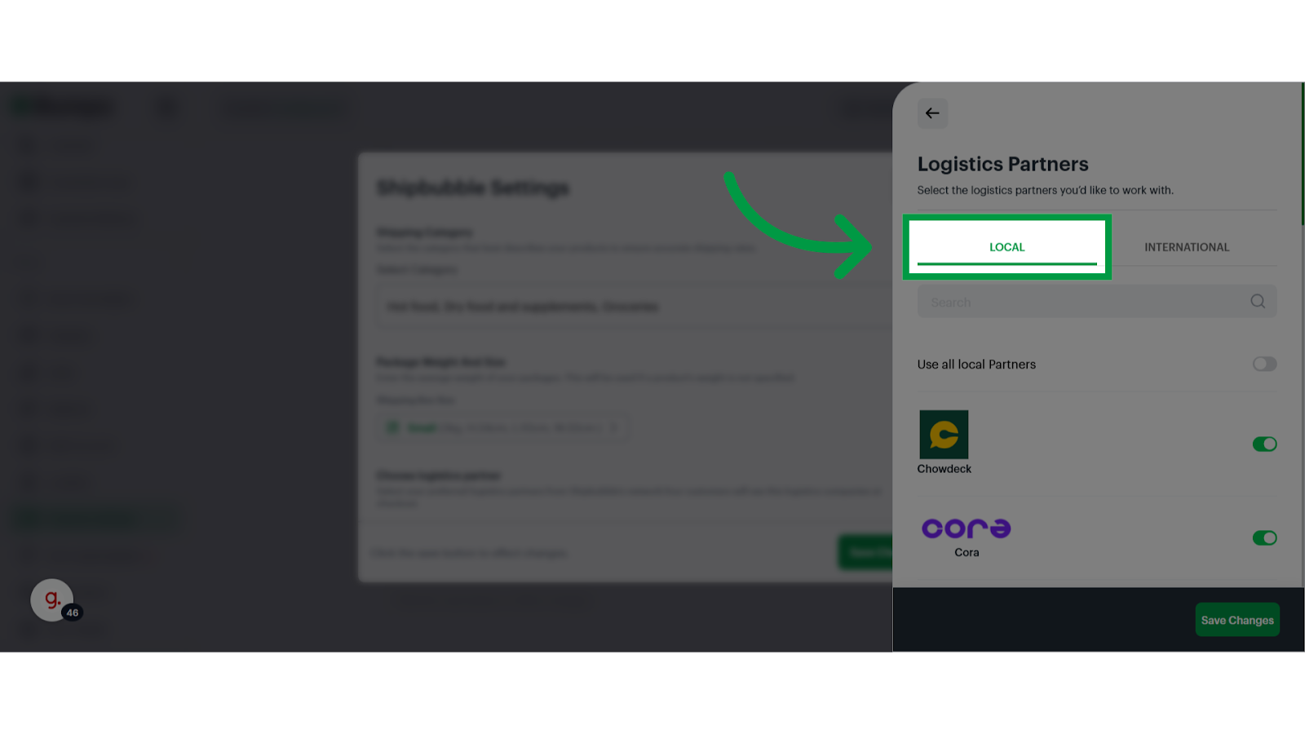Open the red g. avatar badge

[52, 600]
